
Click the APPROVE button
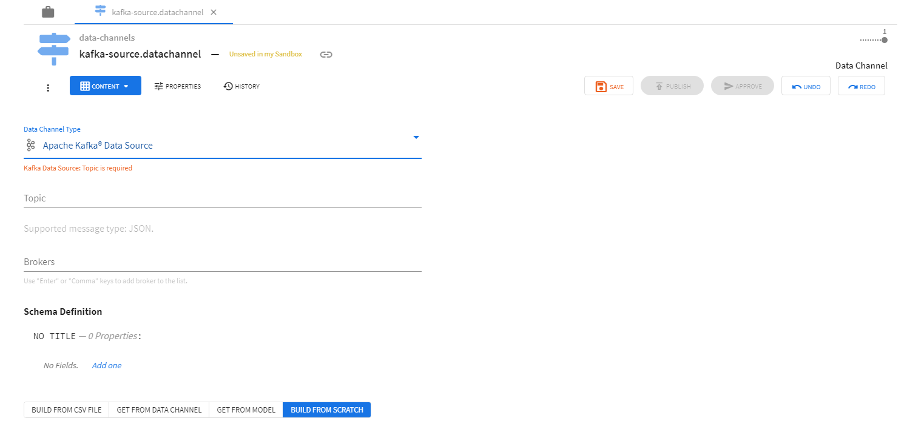pyautogui.click(x=742, y=86)
